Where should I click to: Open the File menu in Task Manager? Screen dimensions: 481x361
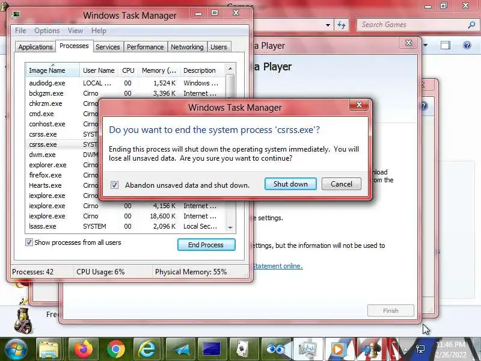pyautogui.click(x=20, y=31)
